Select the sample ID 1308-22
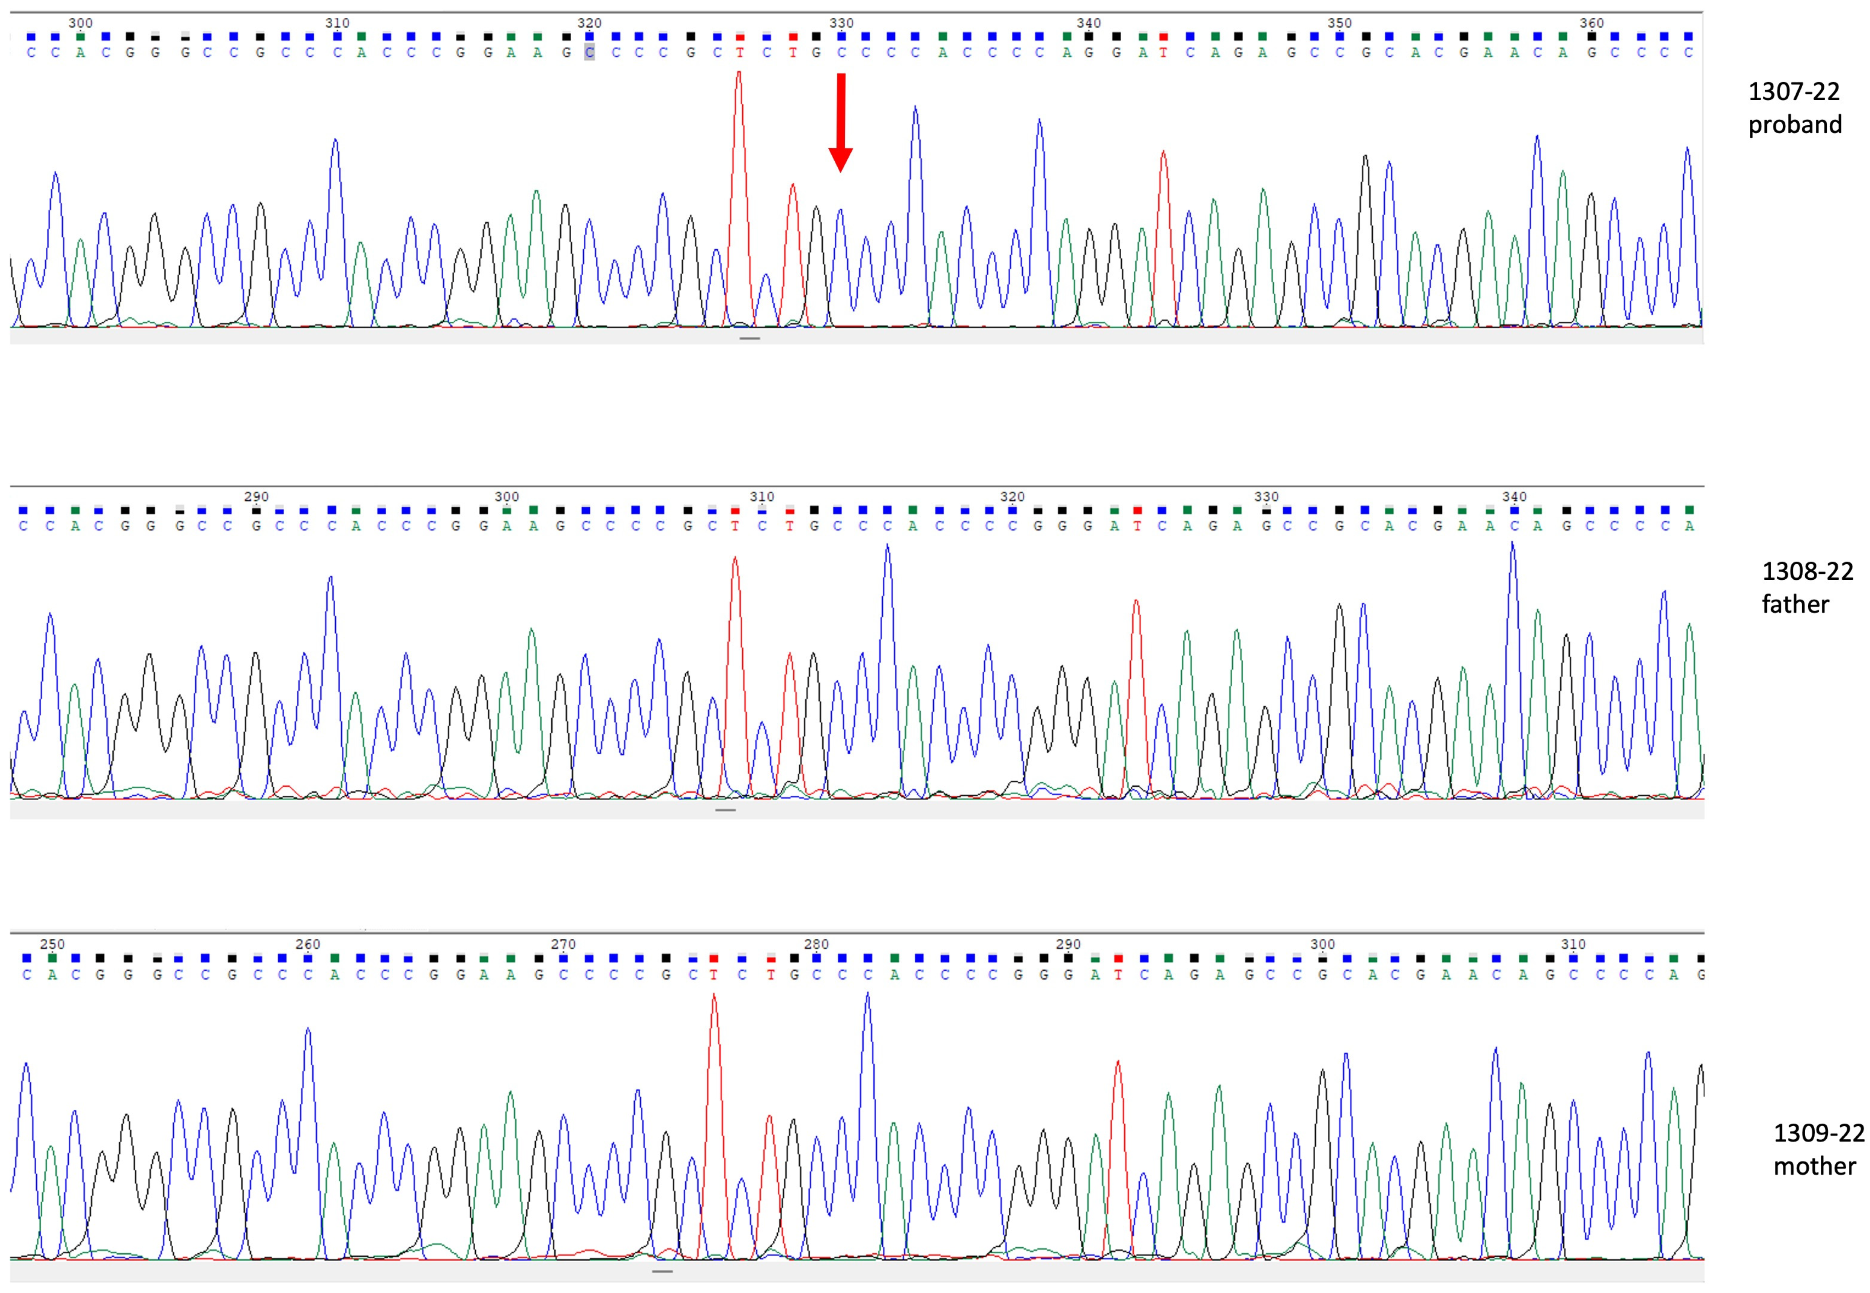 [1808, 571]
